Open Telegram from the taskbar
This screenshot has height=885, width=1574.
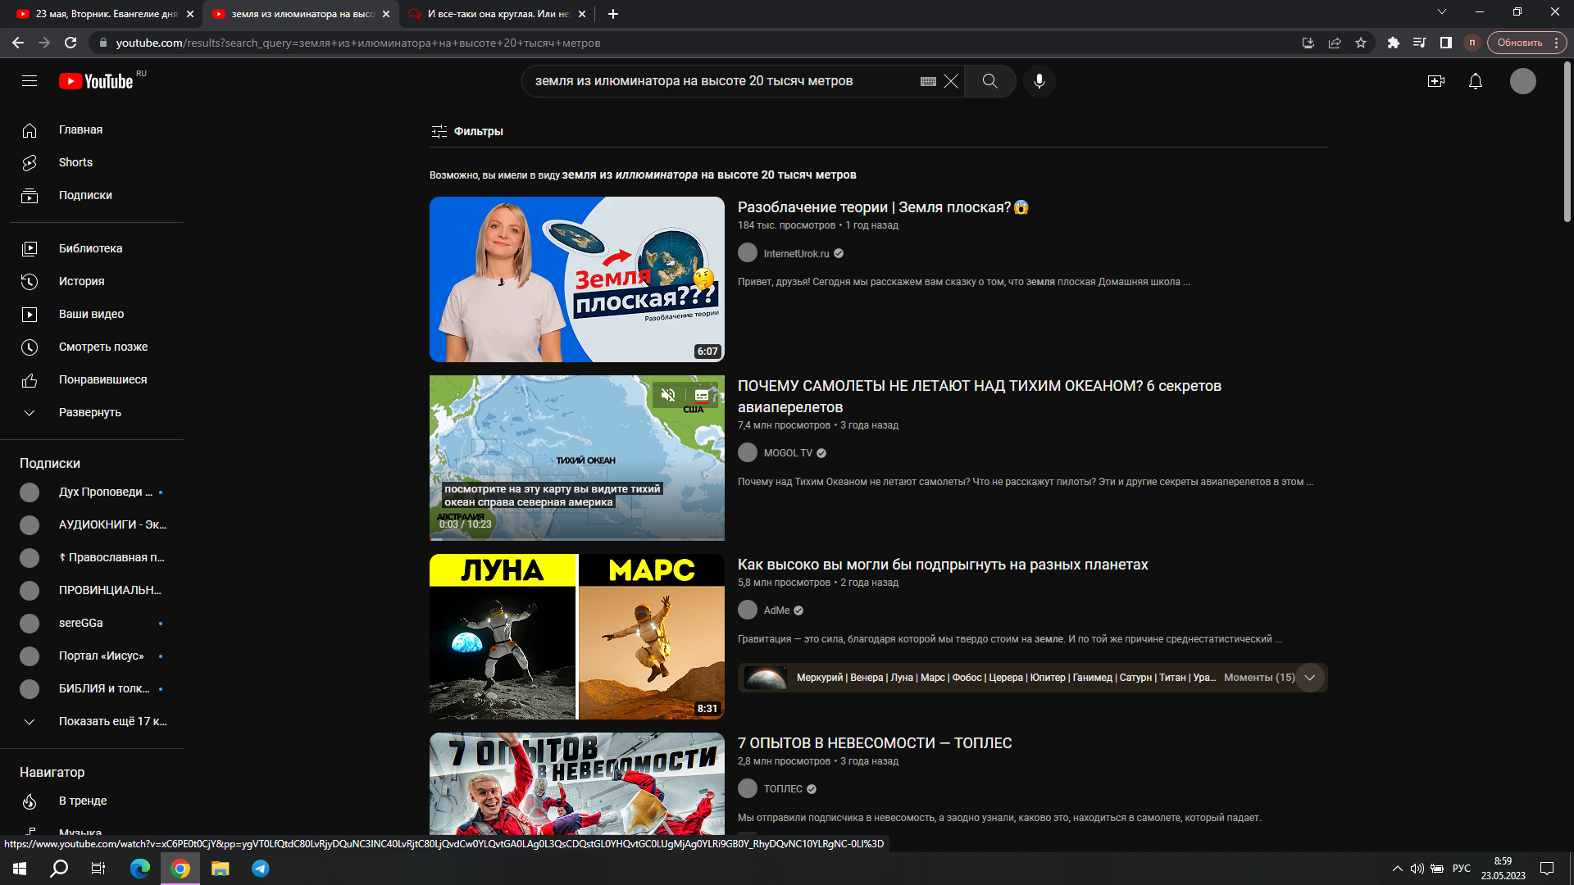coord(261,869)
